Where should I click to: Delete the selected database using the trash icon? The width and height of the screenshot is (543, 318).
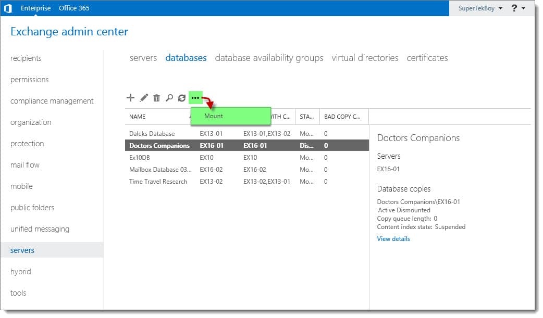(x=157, y=97)
